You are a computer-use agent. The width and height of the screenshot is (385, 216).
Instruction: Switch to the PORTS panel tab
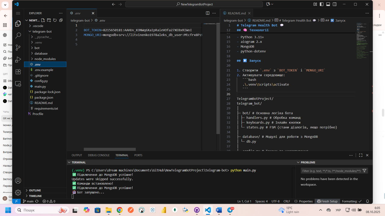click(138, 155)
